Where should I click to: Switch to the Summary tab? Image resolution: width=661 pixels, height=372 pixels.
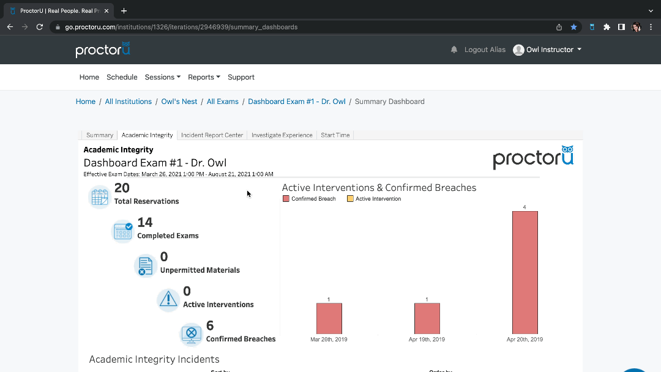tap(100, 135)
